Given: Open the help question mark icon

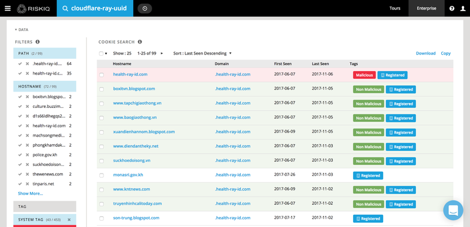Looking at the screenshot, I should click(452, 8).
